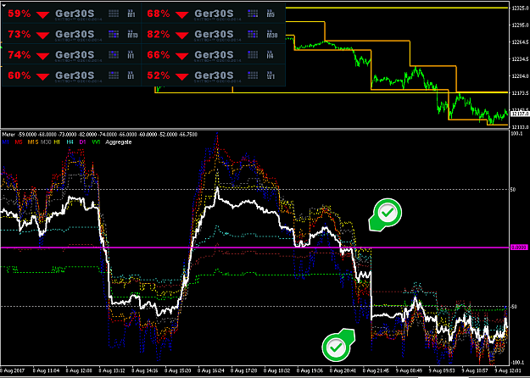Click the red down arrow beside 66%
Image resolution: width=530 pixels, height=378 pixels.
(181, 56)
